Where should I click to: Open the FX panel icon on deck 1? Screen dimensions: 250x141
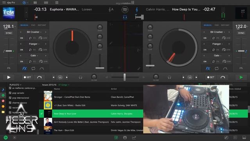24,69
